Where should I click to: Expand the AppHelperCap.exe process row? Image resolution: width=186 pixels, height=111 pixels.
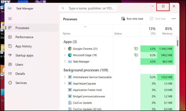(65, 84)
